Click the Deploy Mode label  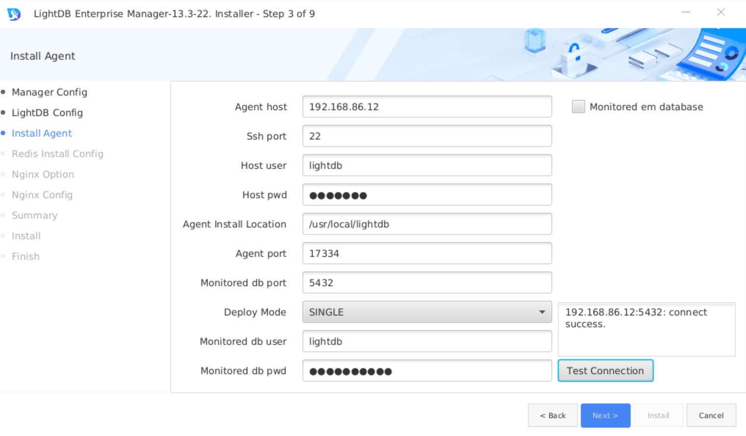click(x=255, y=312)
